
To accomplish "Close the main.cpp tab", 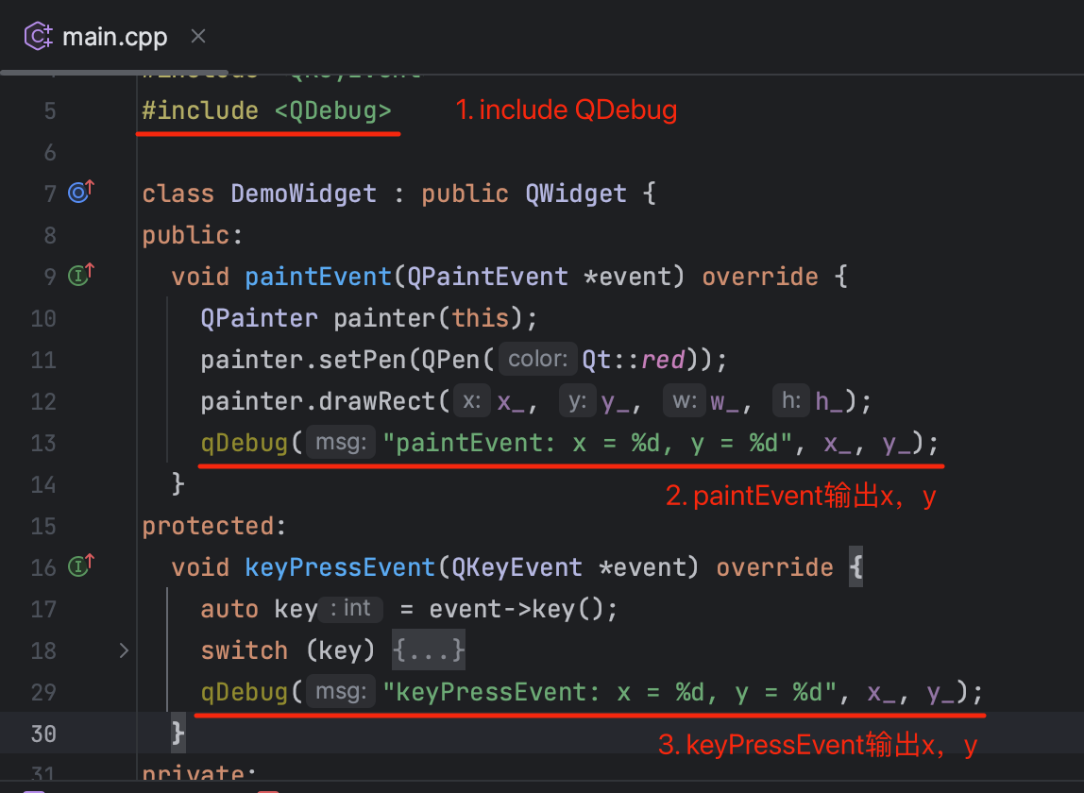I will pyautogui.click(x=198, y=36).
